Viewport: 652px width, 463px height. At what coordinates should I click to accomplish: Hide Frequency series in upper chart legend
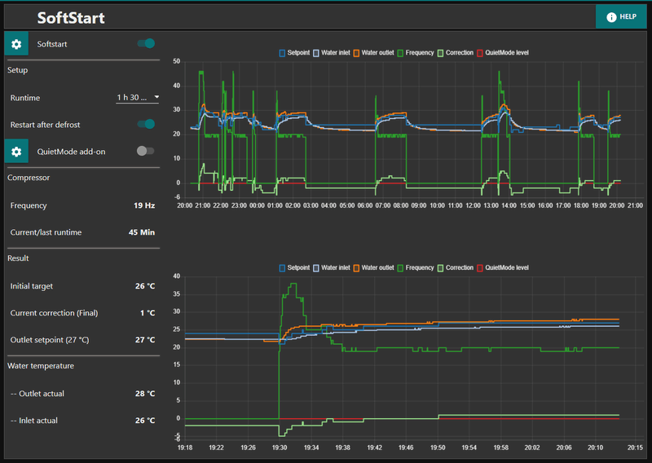416,53
